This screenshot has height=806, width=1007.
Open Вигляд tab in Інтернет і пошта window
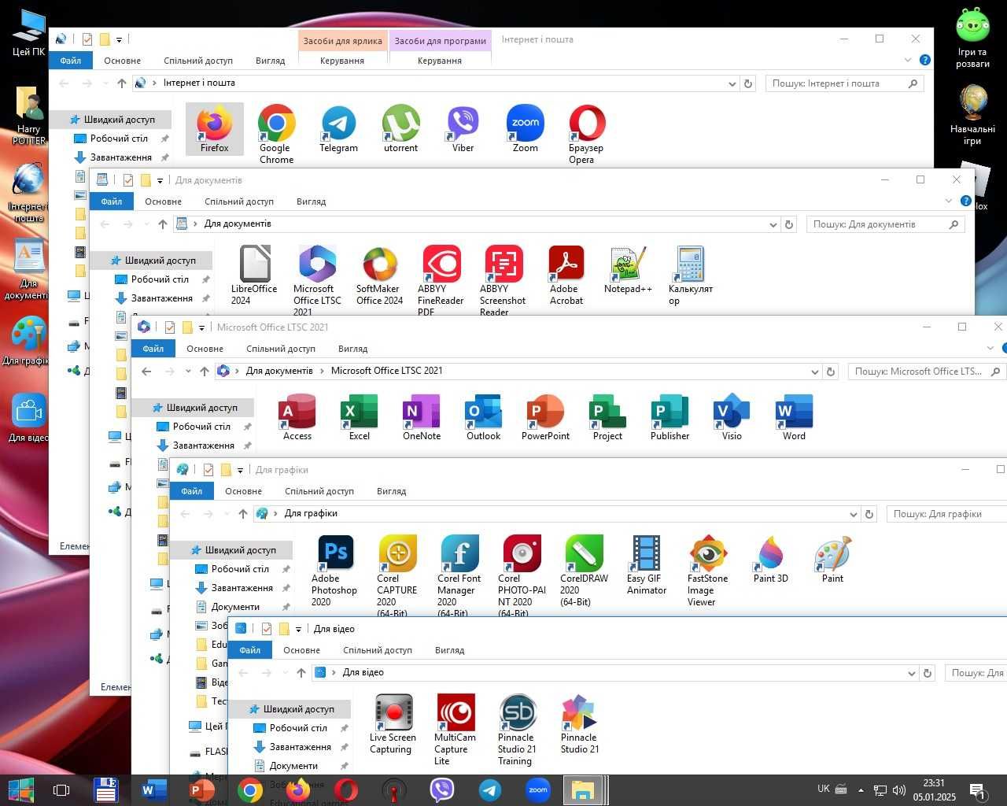(270, 61)
